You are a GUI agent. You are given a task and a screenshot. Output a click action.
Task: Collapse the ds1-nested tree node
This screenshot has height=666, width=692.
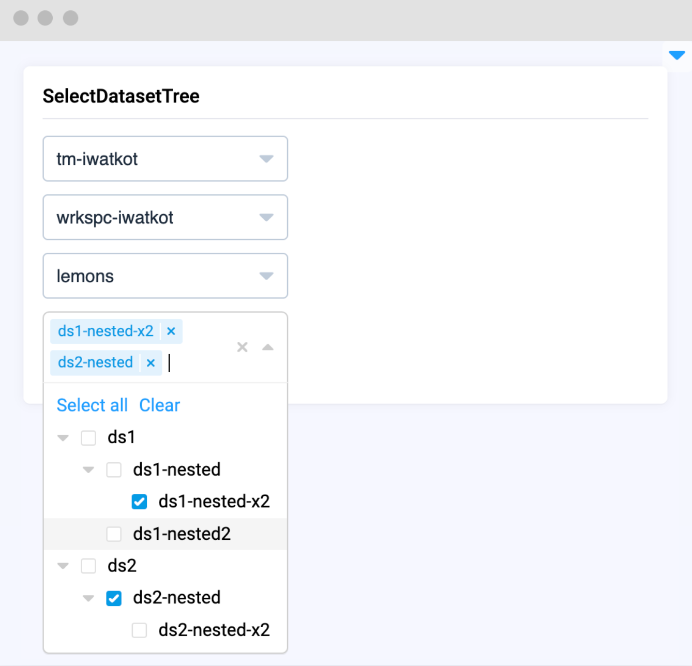click(x=88, y=470)
